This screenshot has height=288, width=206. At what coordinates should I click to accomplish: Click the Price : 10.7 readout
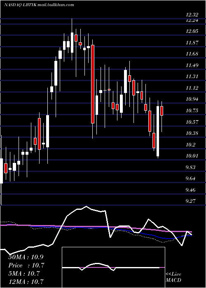click(26, 265)
